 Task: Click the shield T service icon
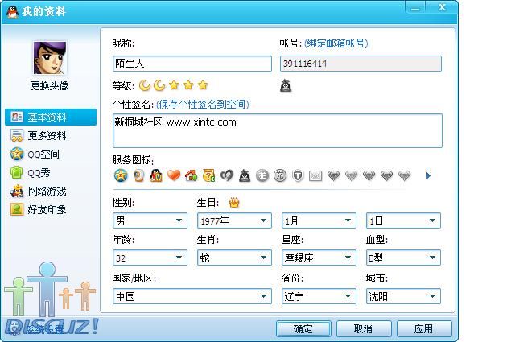(x=298, y=175)
